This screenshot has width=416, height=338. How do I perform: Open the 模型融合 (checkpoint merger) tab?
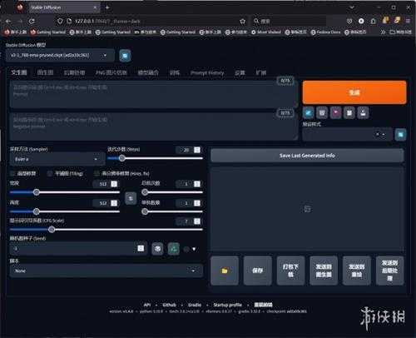[x=148, y=72]
